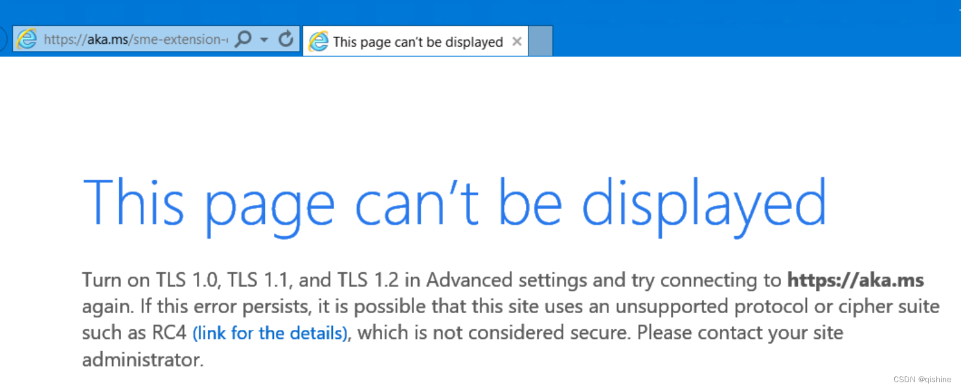Click 'sme-extension-' portion of the address bar URL

pos(178,39)
